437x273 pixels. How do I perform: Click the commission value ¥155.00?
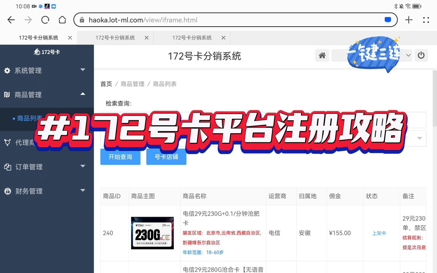click(x=340, y=233)
